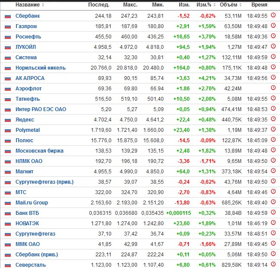Select the min price 320,90 for МТС
The width and height of the screenshot is (280, 268).
point(156,192)
